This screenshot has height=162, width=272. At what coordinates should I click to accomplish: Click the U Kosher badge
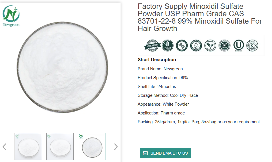239,46
